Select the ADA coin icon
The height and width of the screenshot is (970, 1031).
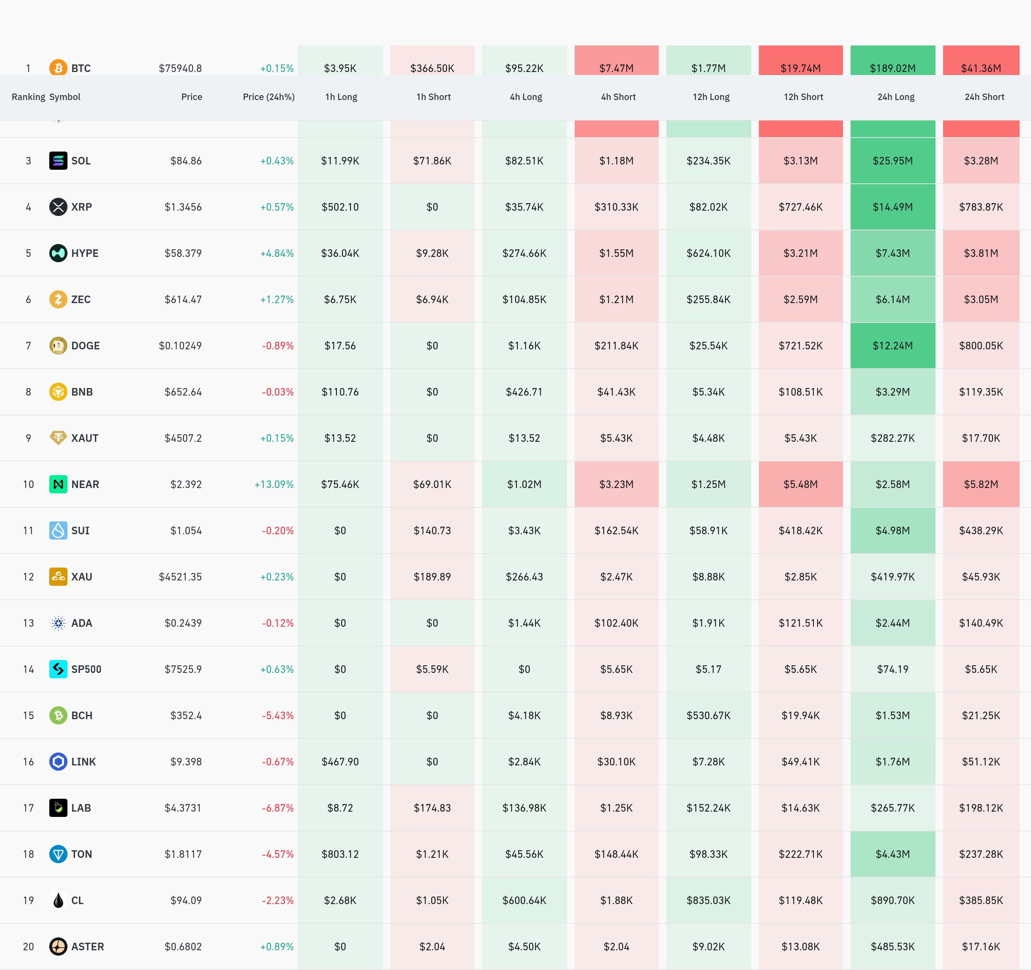[x=58, y=623]
